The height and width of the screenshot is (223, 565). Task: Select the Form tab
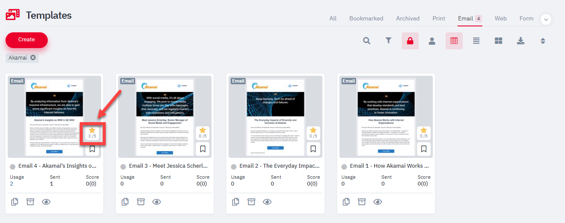point(526,18)
